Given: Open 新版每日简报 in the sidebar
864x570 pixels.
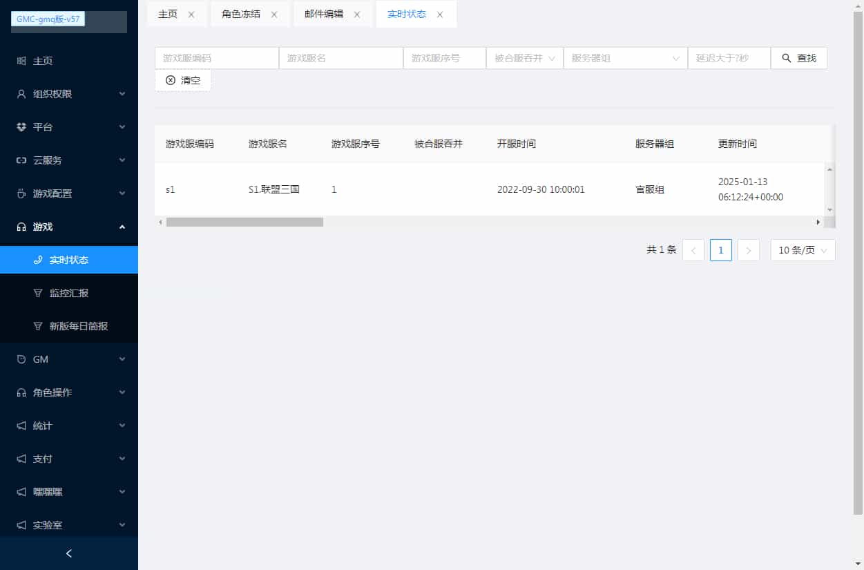Looking at the screenshot, I should tap(69, 326).
